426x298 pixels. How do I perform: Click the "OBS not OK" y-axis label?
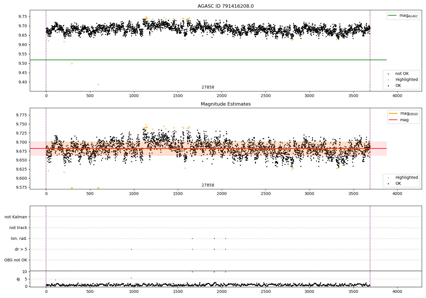click(16, 260)
